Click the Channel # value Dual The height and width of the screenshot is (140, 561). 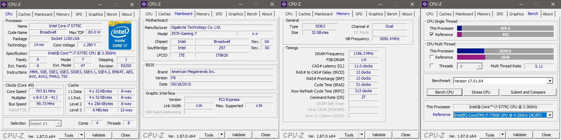click(389, 26)
